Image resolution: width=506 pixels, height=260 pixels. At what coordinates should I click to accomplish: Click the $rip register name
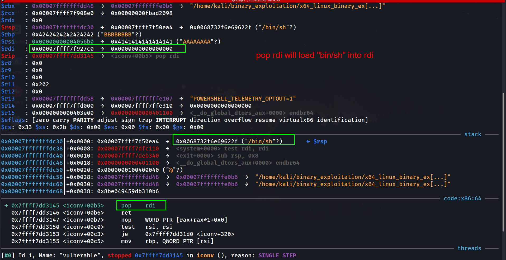tap(8, 56)
